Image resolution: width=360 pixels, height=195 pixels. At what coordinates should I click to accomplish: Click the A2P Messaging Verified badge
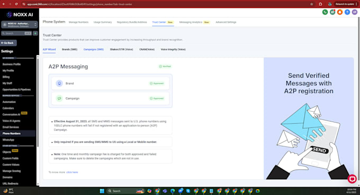[165, 67]
